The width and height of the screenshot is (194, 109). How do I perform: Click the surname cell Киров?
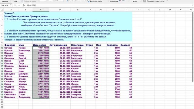coord(11,84)
